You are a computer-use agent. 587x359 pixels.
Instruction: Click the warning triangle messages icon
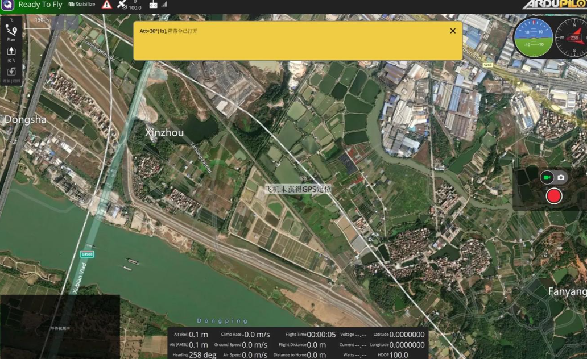[x=107, y=5]
